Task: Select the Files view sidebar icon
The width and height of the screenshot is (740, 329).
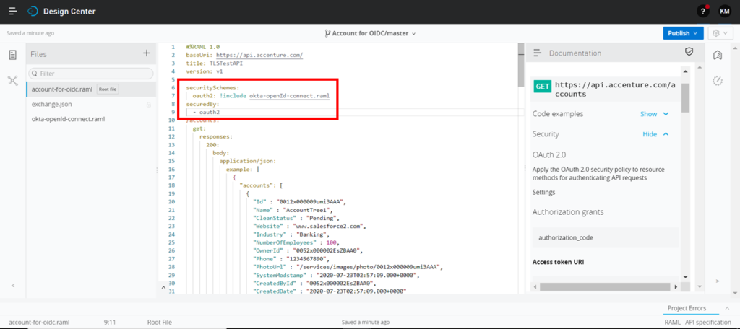Action: pos(12,56)
